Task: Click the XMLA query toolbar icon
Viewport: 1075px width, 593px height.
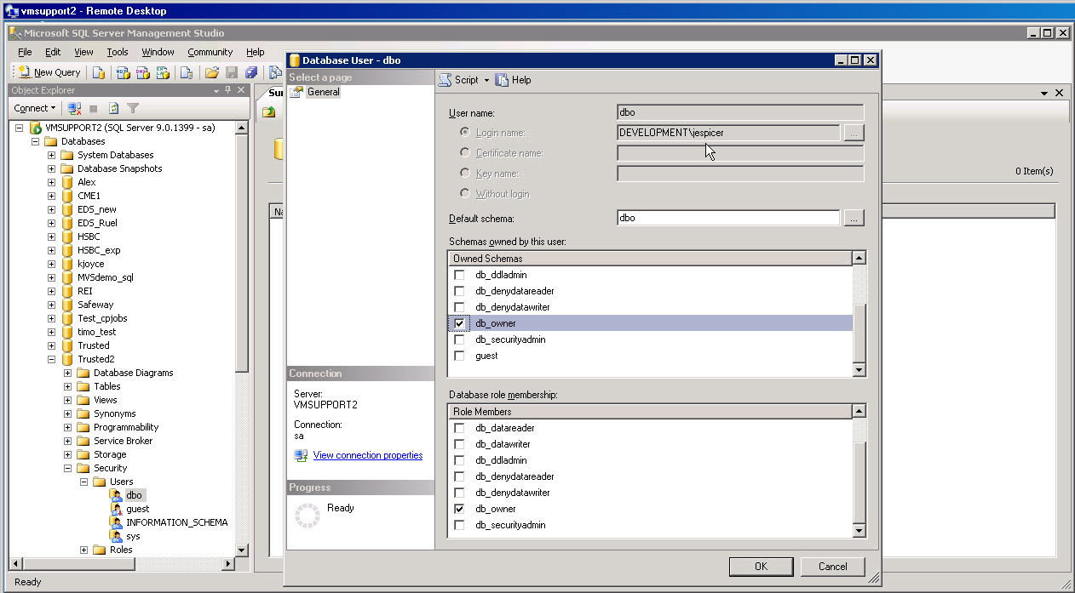Action: 162,72
